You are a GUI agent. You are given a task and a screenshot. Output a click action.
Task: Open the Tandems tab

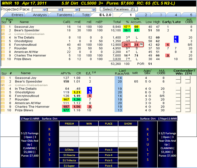(64, 15)
